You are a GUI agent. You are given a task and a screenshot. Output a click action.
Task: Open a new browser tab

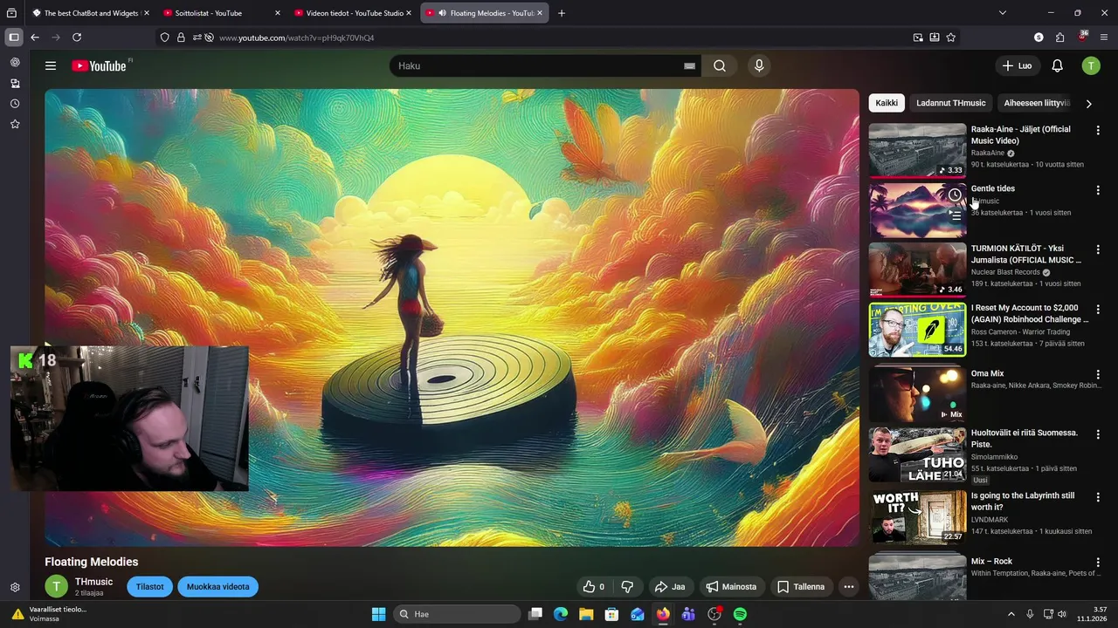pos(562,13)
